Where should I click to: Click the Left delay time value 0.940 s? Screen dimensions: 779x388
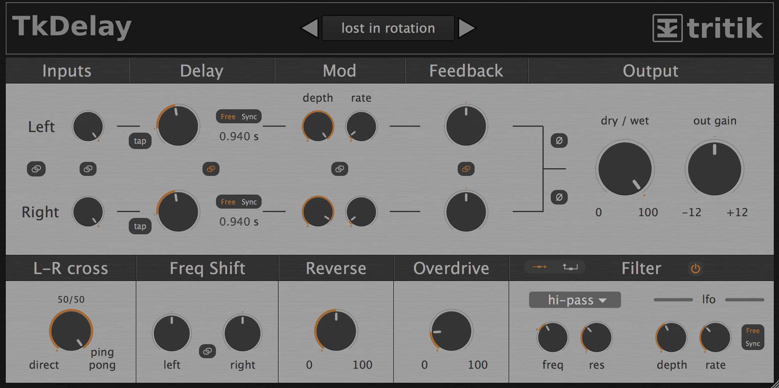(x=239, y=136)
